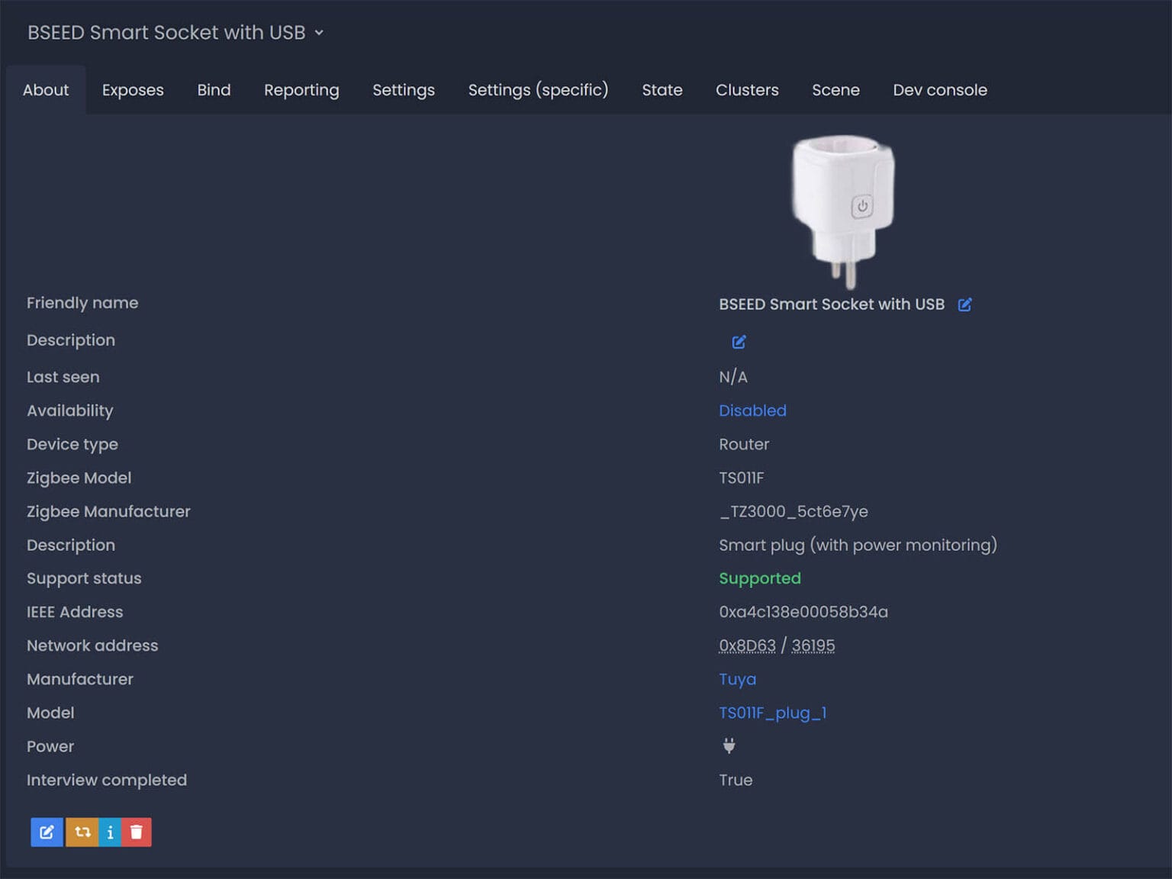Open the Bind tab

tap(214, 90)
